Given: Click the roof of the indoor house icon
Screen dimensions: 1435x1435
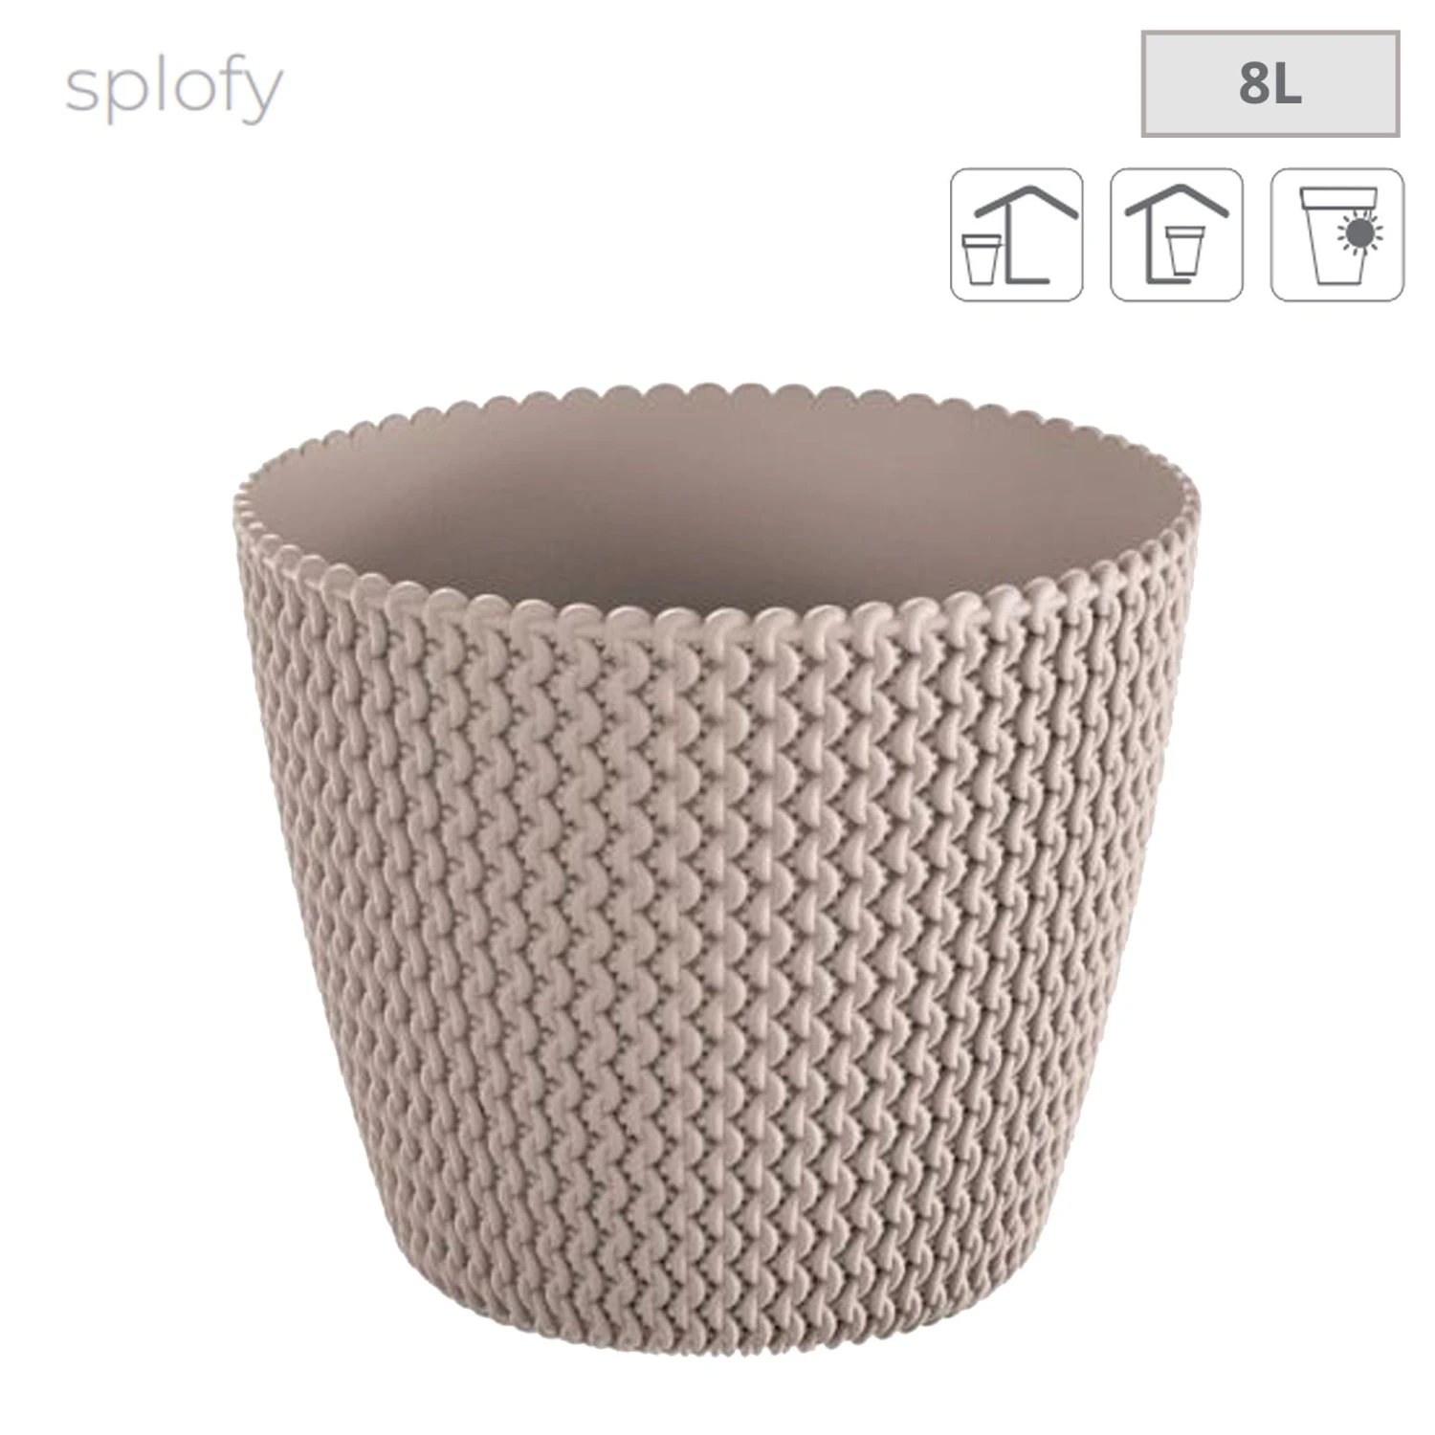Looking at the screenshot, I should (x=1177, y=202).
